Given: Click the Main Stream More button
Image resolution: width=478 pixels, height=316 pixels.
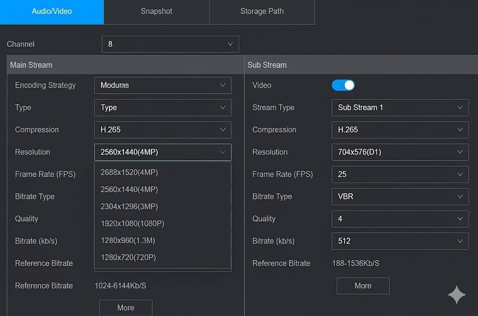Looking at the screenshot, I should tap(126, 308).
